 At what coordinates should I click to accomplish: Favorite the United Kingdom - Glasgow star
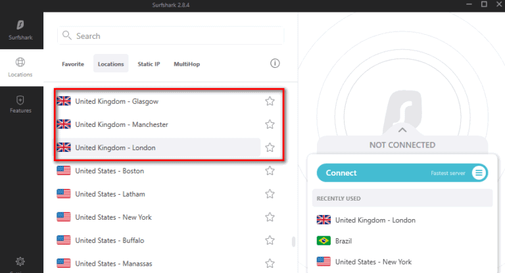270,101
